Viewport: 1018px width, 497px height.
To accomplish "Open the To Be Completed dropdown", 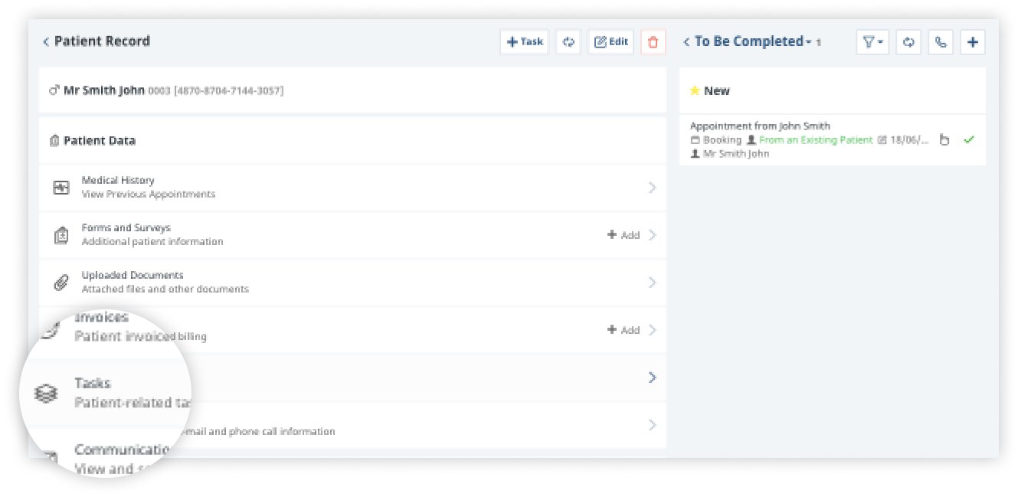I will coord(753,42).
